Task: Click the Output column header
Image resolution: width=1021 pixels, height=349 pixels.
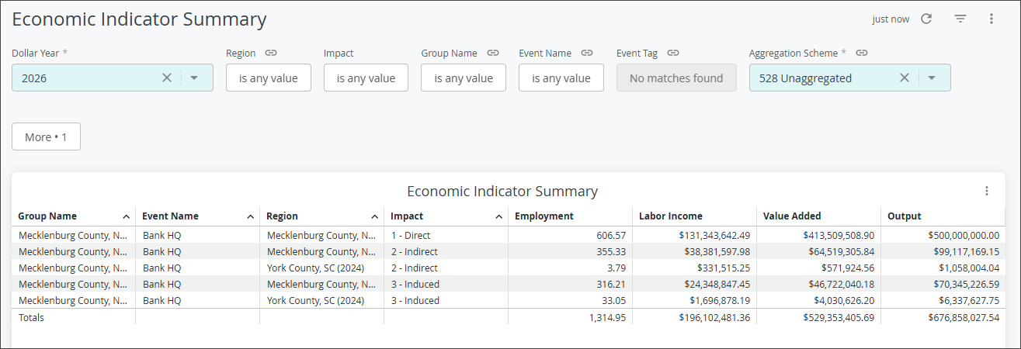Action: (943, 216)
